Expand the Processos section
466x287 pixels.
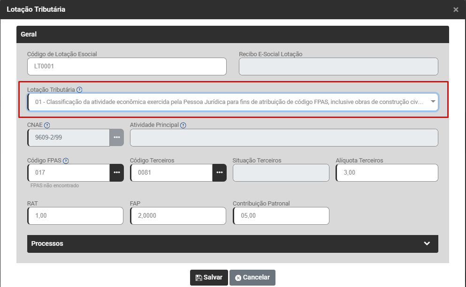[233, 244]
